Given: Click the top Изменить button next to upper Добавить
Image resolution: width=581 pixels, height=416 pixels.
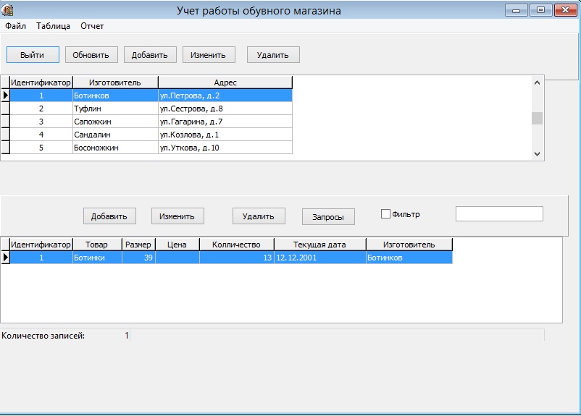Looking at the screenshot, I should [208, 55].
